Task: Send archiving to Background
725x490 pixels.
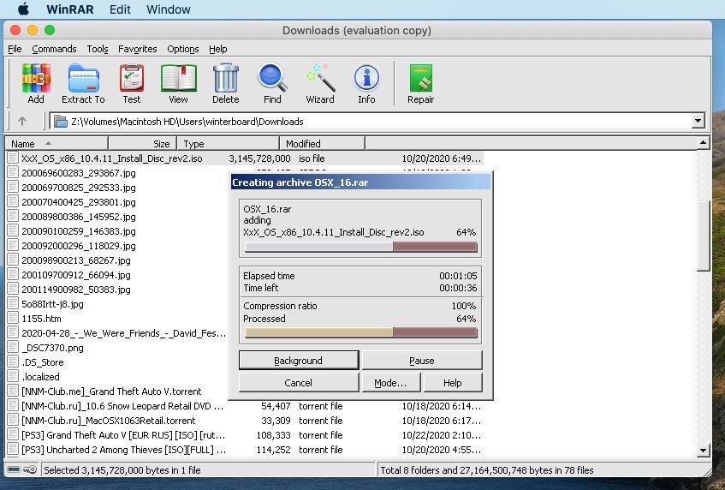Action: (x=299, y=360)
